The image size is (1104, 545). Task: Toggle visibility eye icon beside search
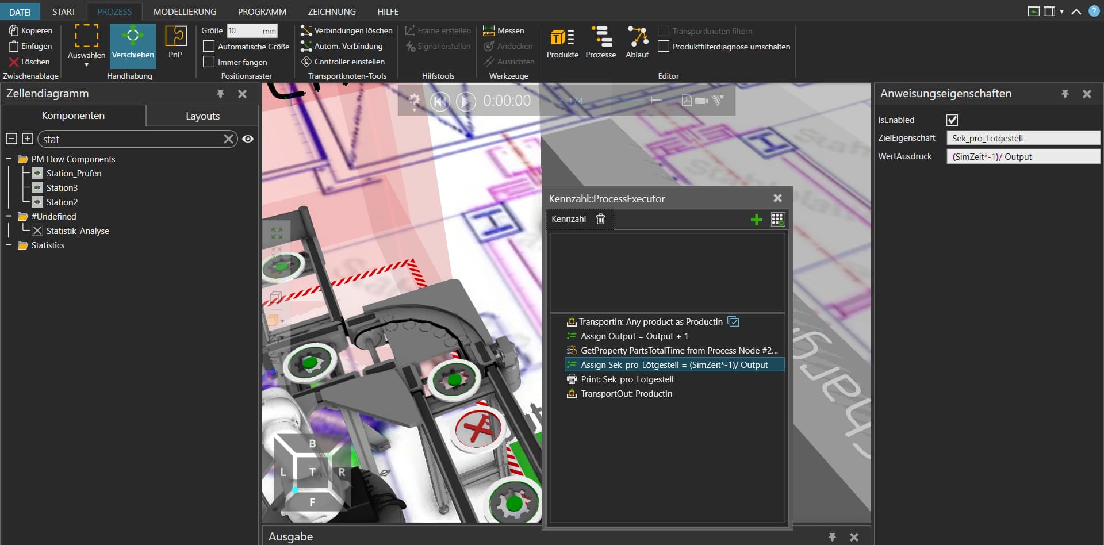tap(248, 139)
